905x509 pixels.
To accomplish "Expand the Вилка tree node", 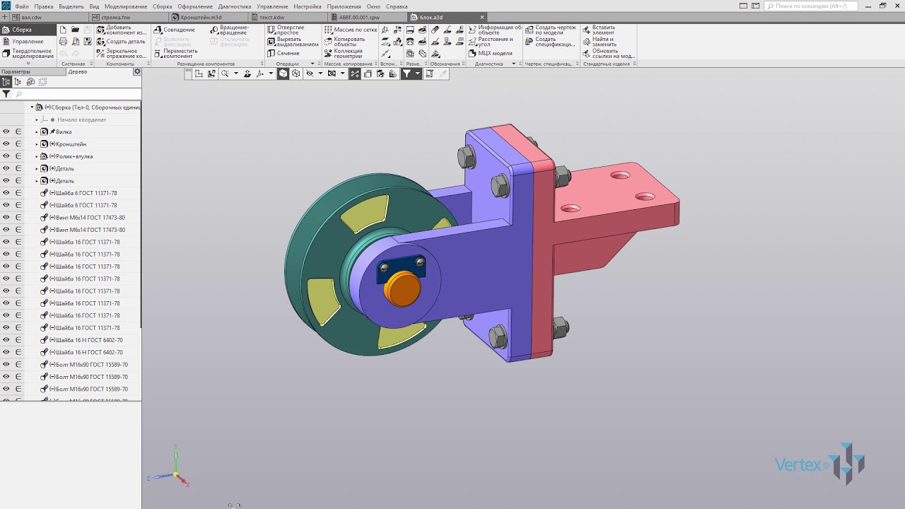I will 37,131.
